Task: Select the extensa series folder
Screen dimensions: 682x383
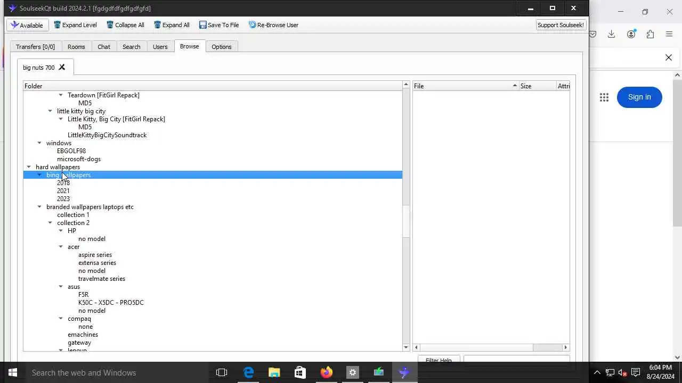Action: (x=97, y=263)
